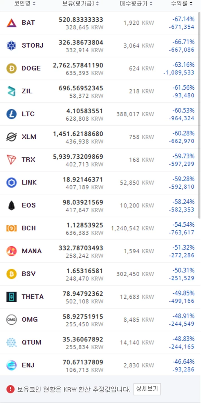Open the BCH coin name link
The image size is (201, 403).
coord(29,228)
